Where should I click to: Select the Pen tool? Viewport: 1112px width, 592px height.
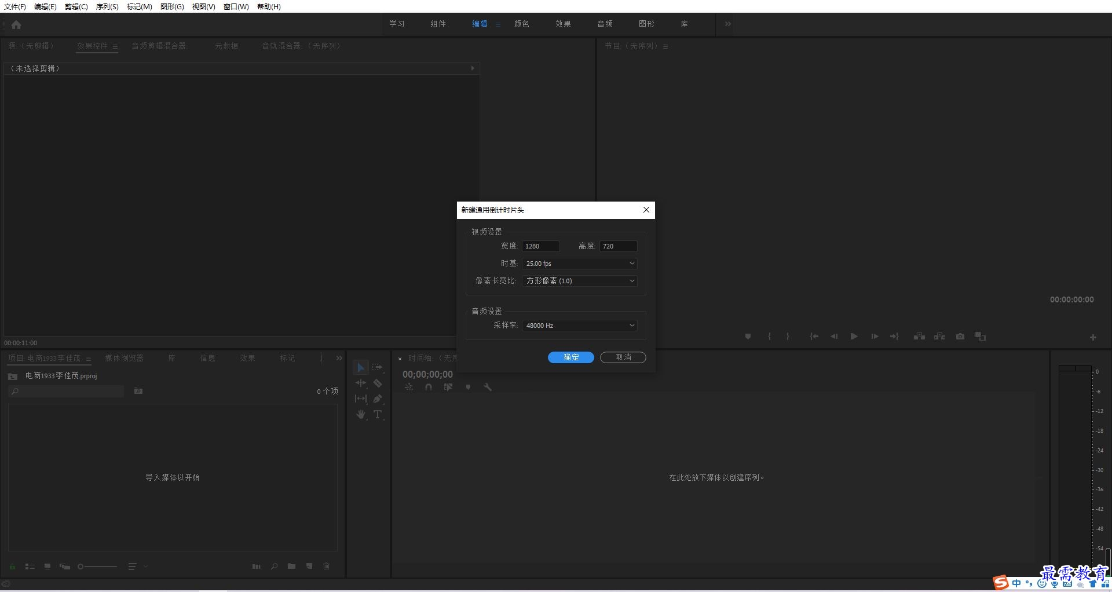pos(378,399)
